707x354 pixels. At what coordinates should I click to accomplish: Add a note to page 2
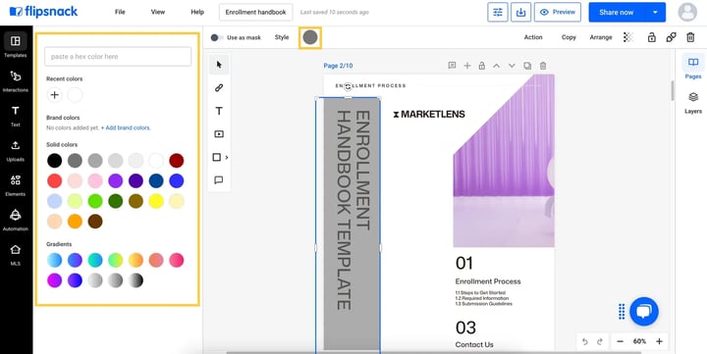[x=452, y=66]
